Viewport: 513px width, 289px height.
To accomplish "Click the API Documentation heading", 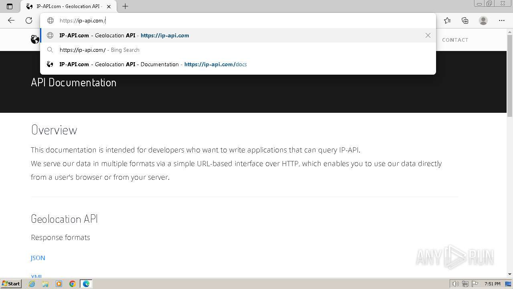I will coord(74,82).
